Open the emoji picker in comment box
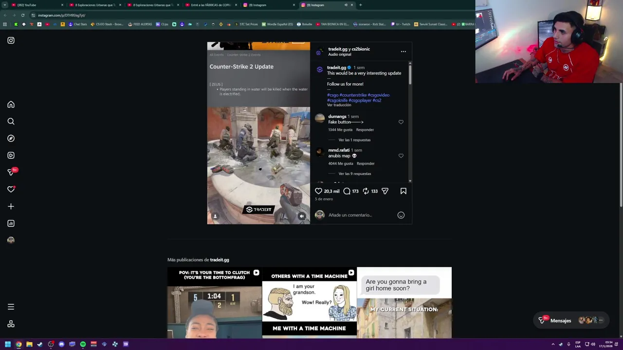 [x=401, y=215]
